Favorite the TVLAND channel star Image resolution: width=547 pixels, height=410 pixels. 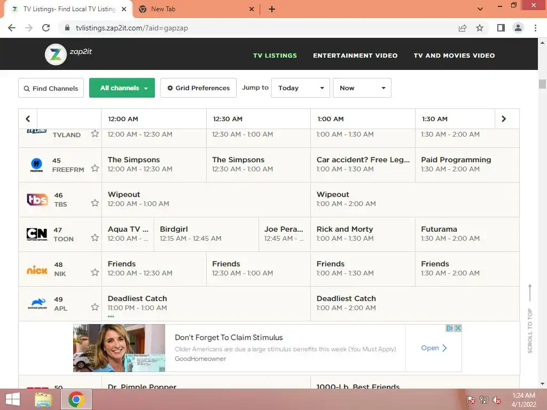click(x=95, y=133)
